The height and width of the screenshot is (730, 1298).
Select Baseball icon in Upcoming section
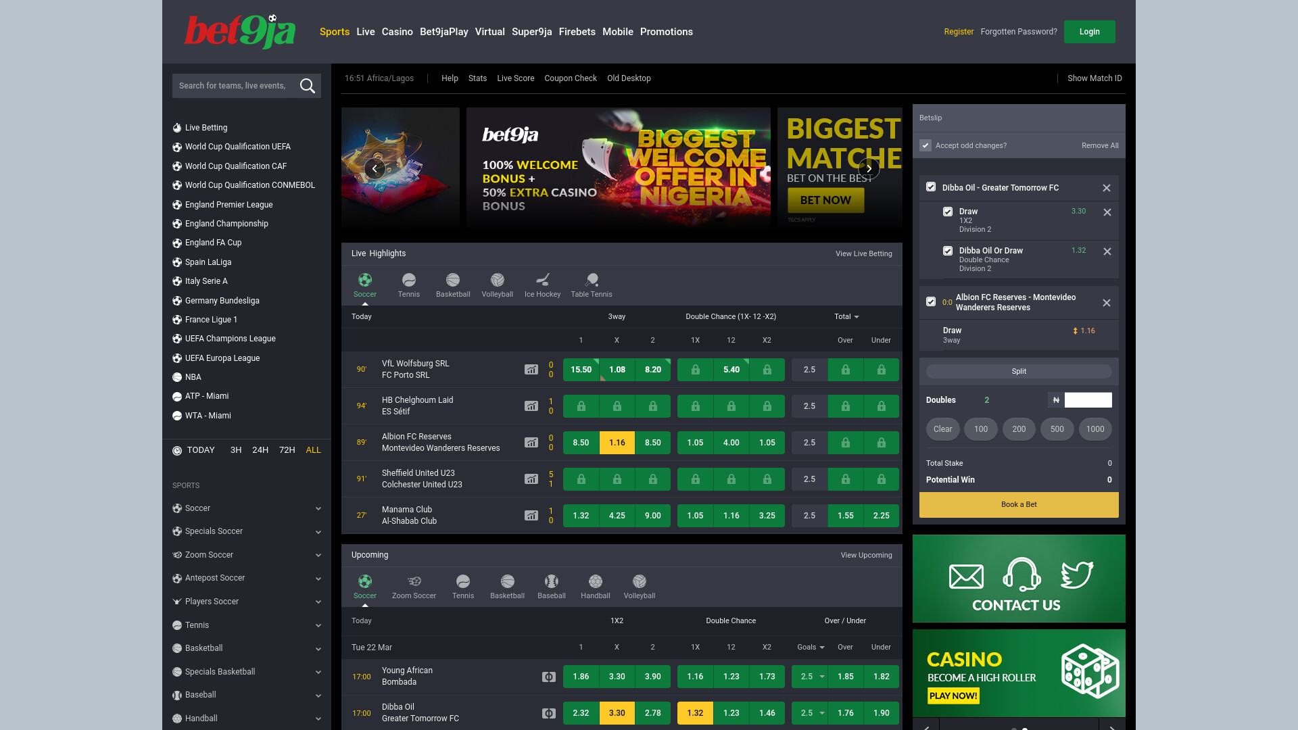[x=552, y=581]
